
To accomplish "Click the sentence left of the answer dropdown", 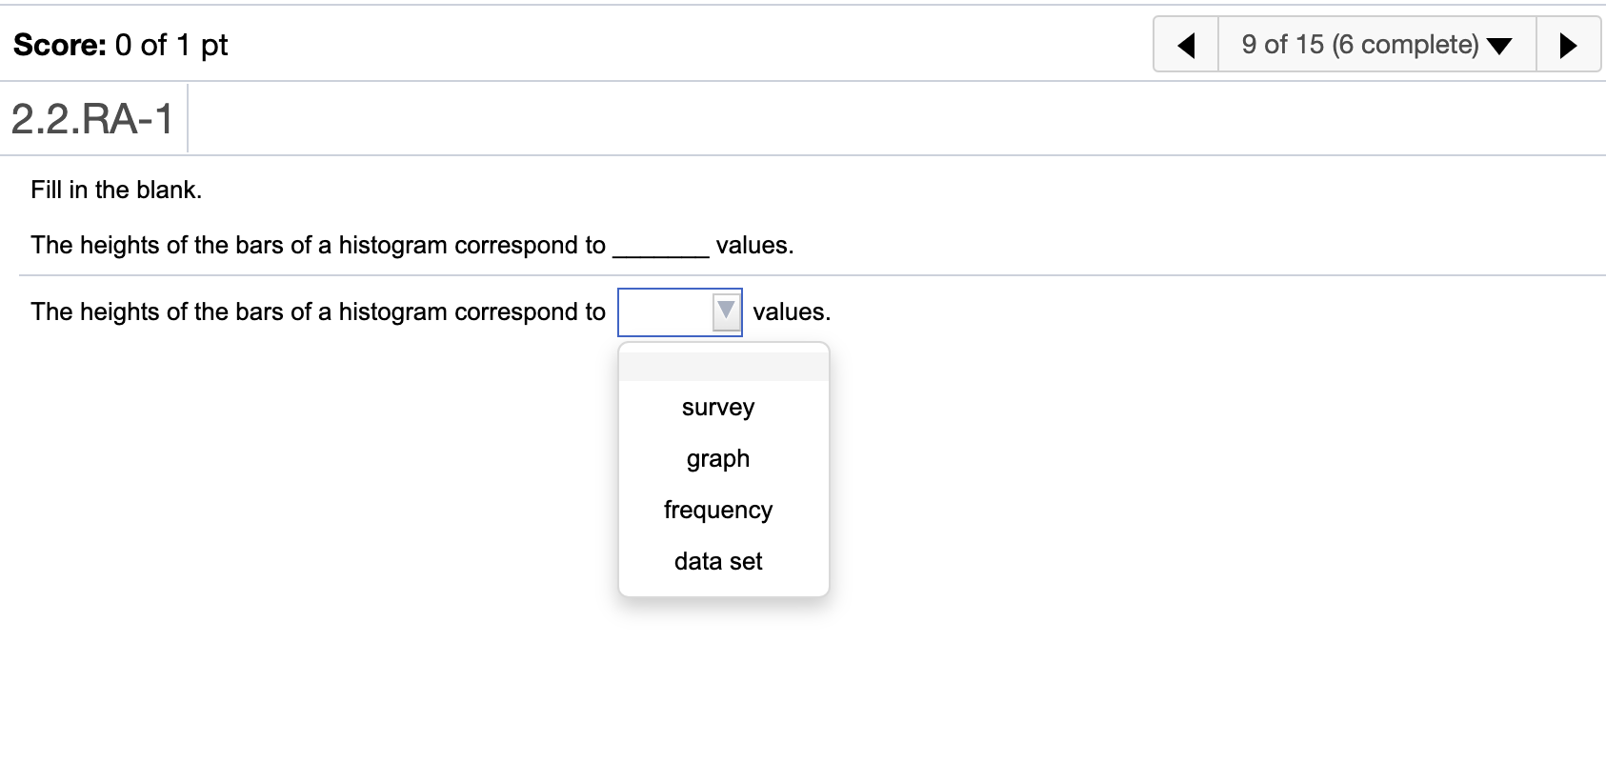I will tap(317, 311).
